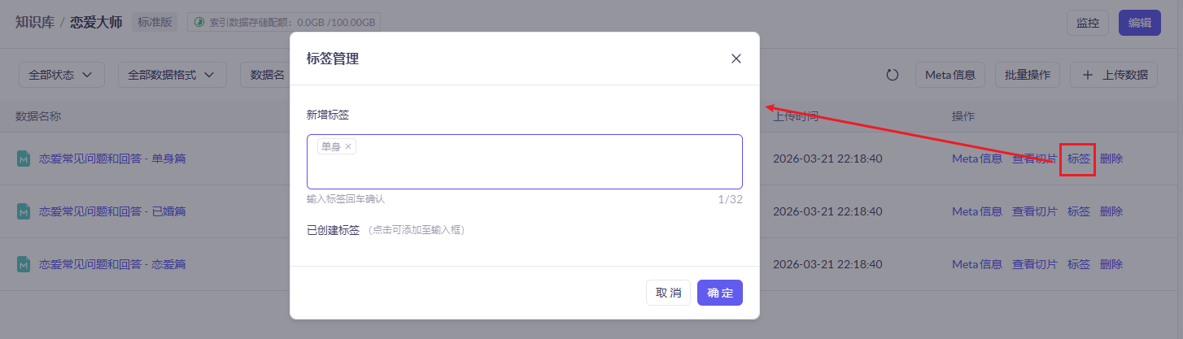Expand the 全部状态 dropdown
Image resolution: width=1183 pixels, height=339 pixels.
(61, 75)
